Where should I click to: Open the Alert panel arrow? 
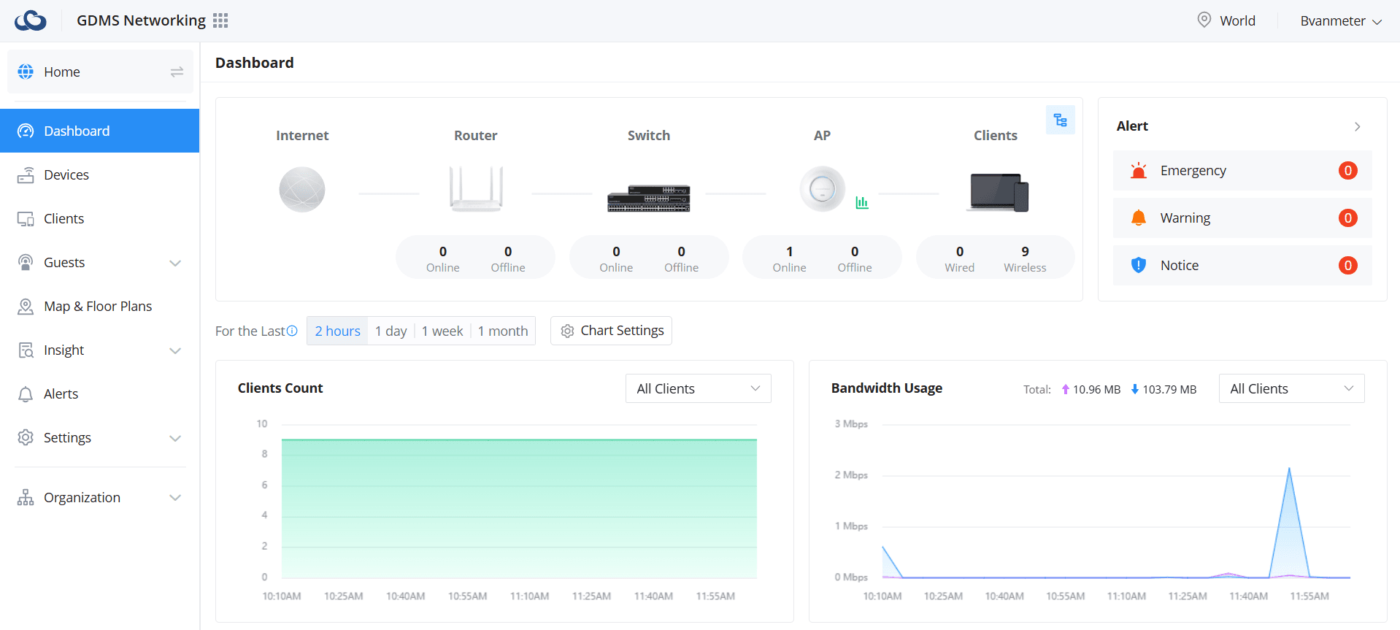tap(1358, 126)
